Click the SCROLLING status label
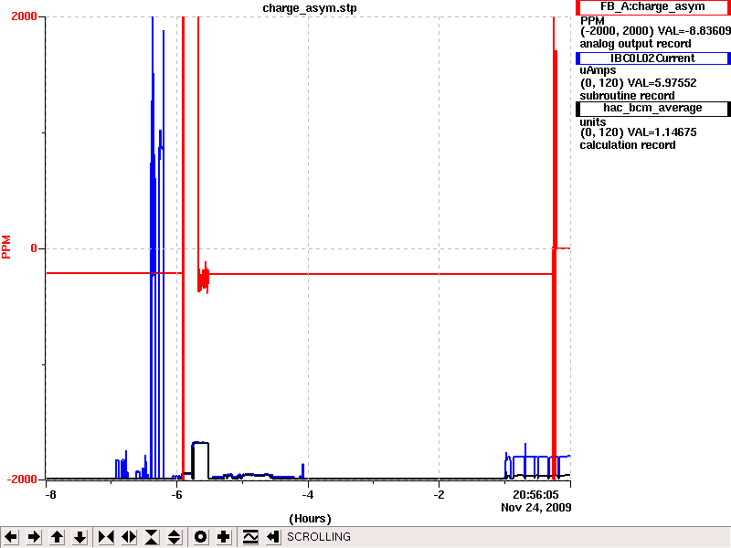731x548 pixels. (x=319, y=537)
